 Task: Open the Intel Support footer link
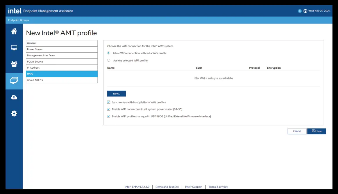194,187
